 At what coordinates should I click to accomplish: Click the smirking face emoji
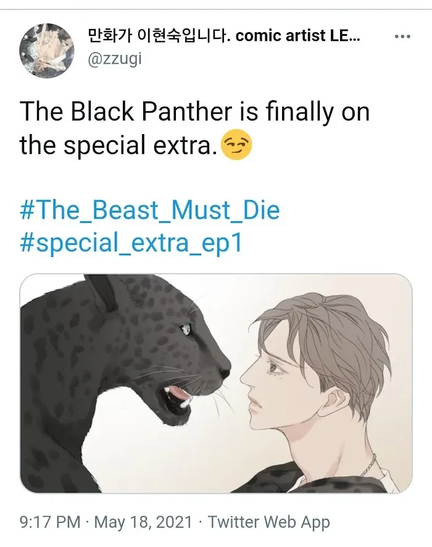[236, 144]
